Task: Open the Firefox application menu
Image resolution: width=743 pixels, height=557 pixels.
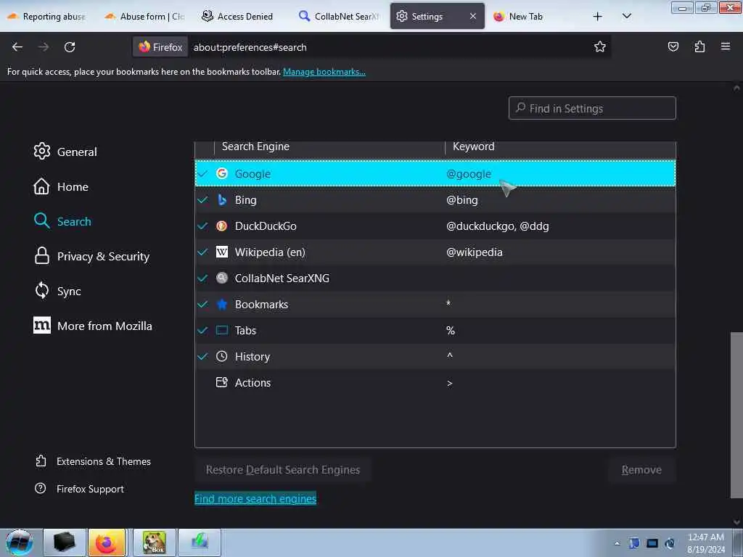Action: [726, 46]
